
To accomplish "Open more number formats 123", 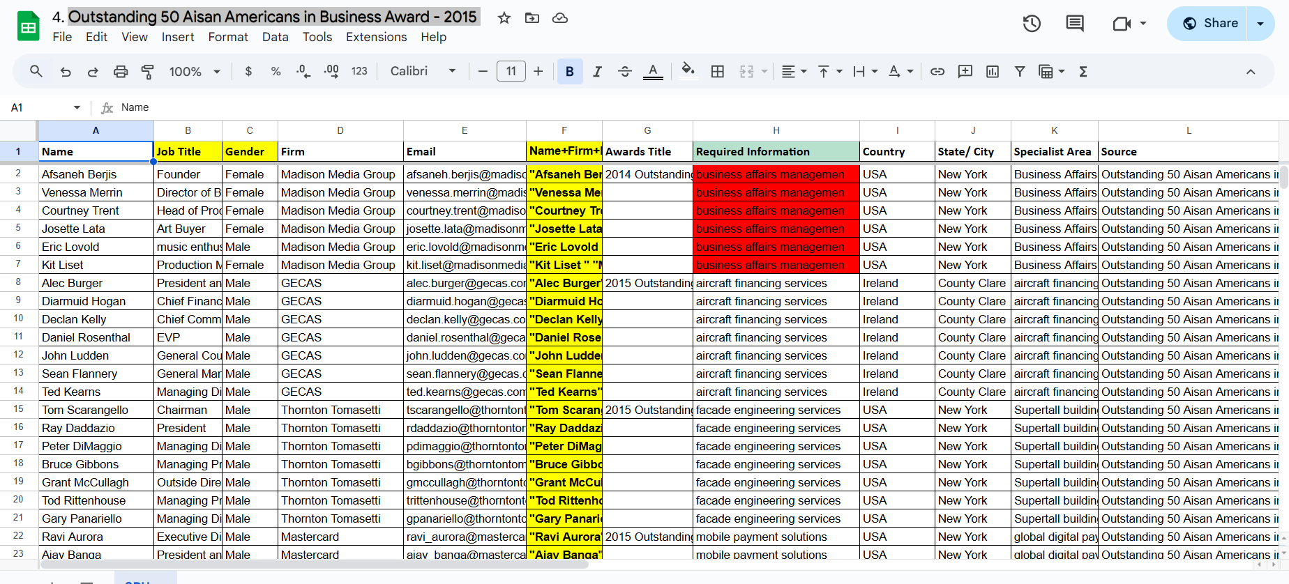I will (x=359, y=71).
